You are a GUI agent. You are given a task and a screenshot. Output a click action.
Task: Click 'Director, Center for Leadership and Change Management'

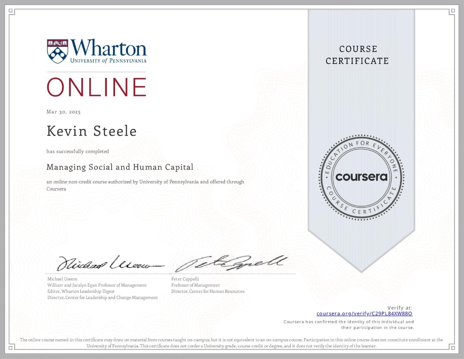coord(102,298)
